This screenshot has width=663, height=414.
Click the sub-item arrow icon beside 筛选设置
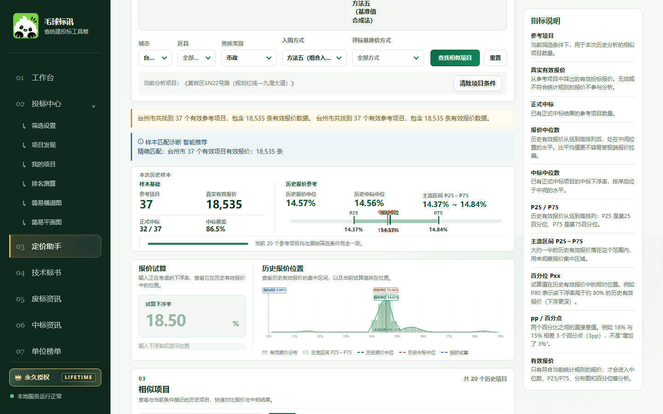[24, 126]
